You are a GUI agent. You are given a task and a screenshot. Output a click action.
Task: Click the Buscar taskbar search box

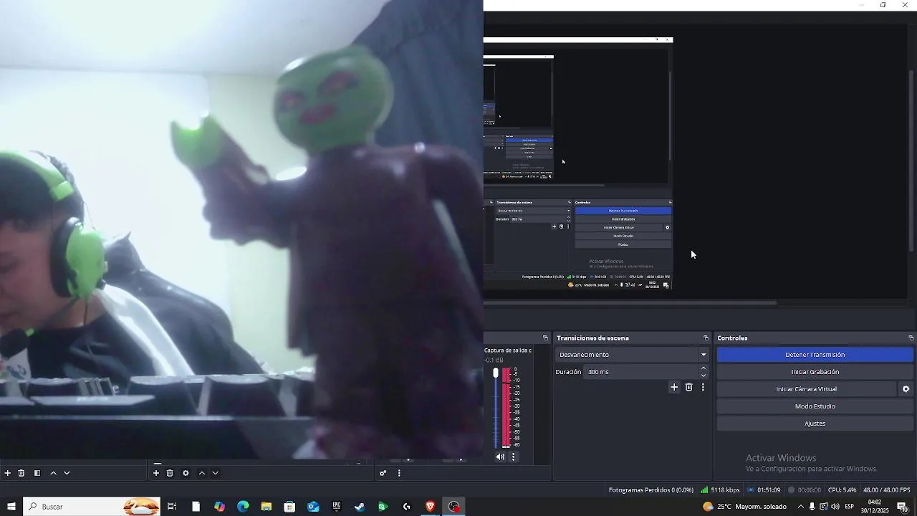pos(92,507)
